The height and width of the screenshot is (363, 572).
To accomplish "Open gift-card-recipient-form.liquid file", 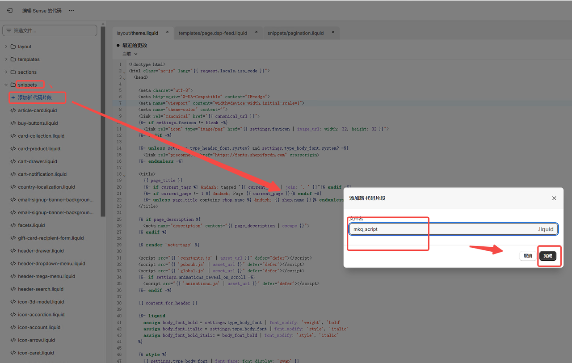I will pyautogui.click(x=50, y=238).
